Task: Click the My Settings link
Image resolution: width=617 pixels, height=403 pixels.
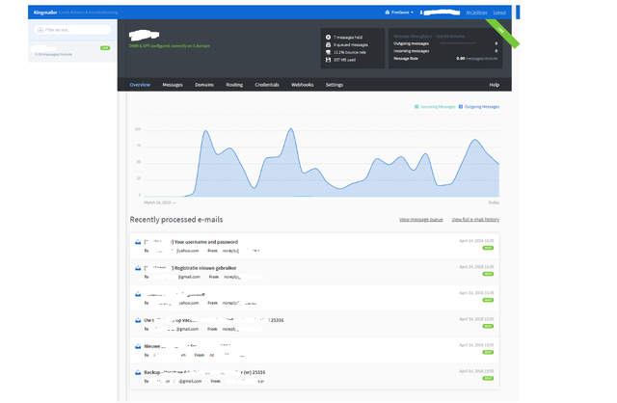Action: coord(476,13)
